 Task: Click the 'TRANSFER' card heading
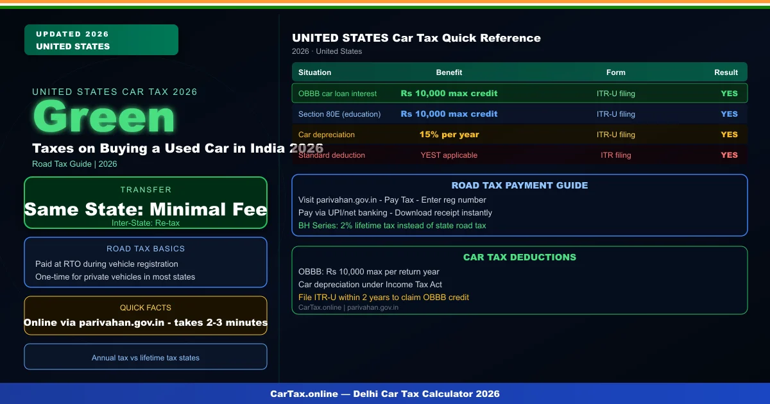(146, 190)
